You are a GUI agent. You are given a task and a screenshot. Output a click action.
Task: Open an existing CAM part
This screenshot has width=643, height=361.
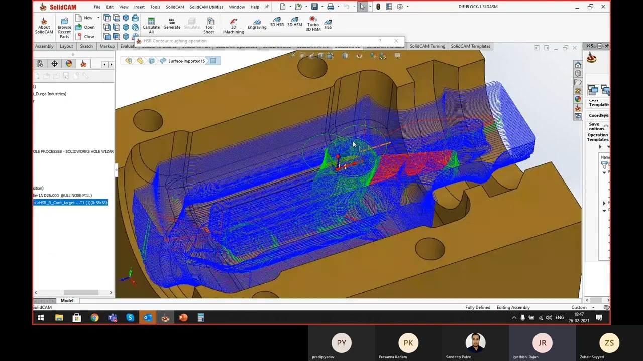(x=85, y=27)
